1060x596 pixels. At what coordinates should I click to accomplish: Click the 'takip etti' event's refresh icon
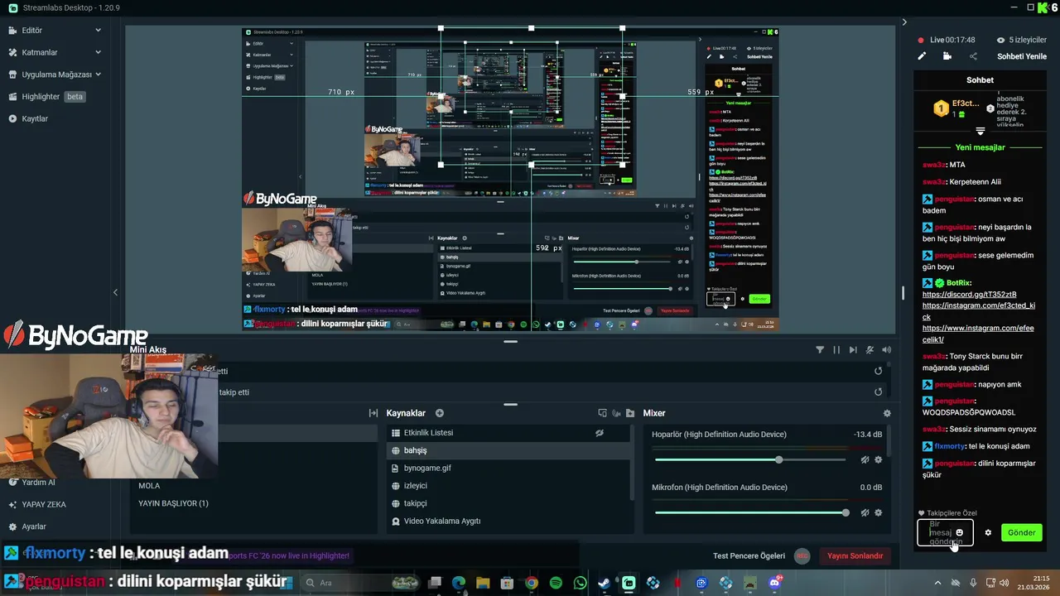(879, 392)
